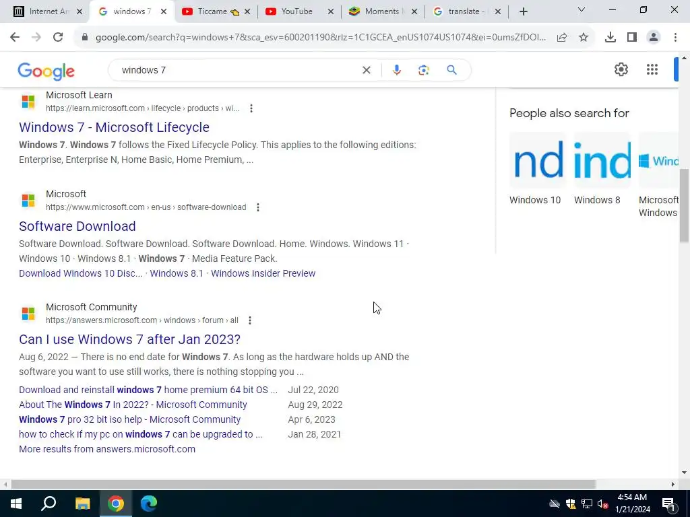Click the address bar URL

click(320, 38)
